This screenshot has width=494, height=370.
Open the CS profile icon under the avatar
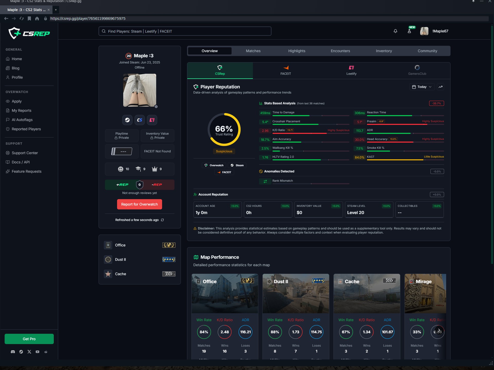140,120
